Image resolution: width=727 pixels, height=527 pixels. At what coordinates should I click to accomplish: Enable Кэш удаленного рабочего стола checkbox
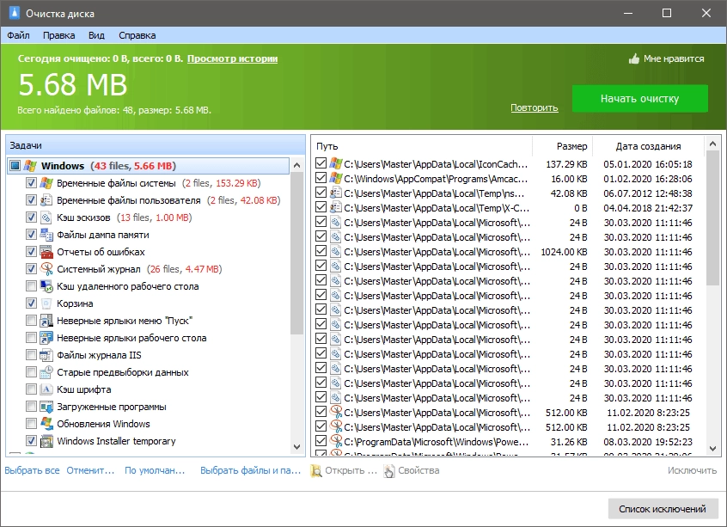[x=31, y=285]
